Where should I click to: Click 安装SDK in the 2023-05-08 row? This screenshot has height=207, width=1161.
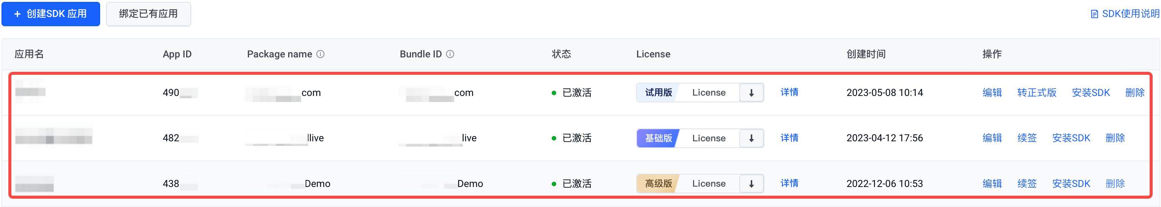click(x=1091, y=93)
